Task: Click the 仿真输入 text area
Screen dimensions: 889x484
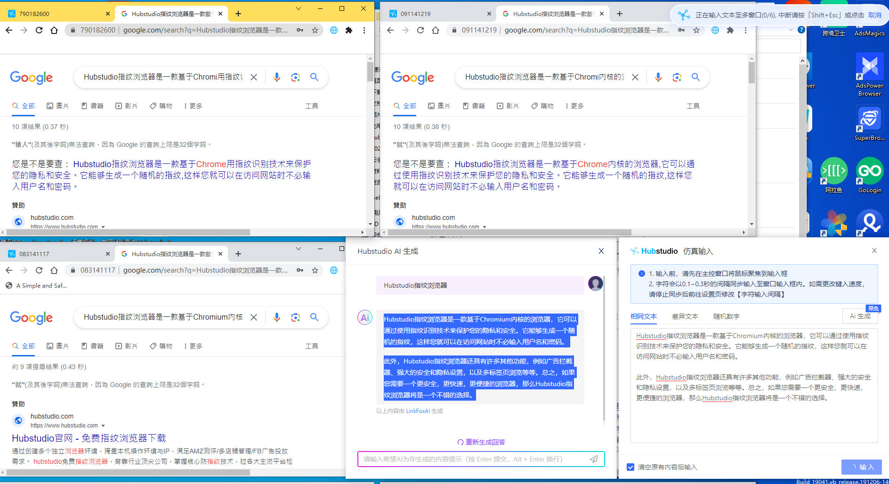Action: (754, 386)
